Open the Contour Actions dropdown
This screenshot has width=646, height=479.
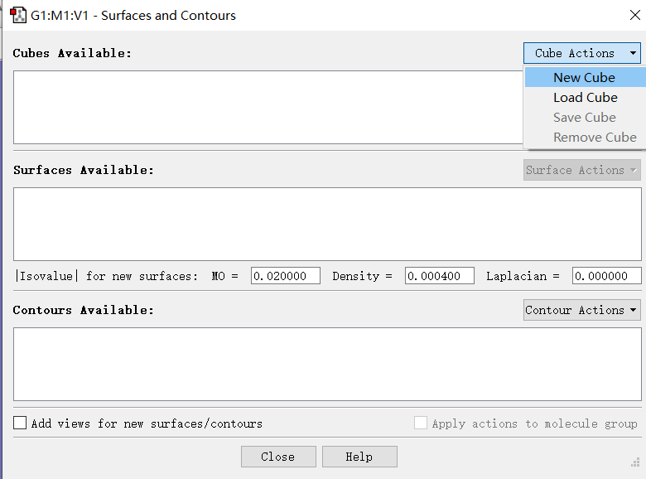click(x=581, y=310)
